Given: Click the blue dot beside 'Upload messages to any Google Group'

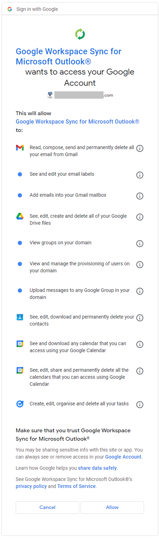Looking at the screenshot, I should tap(20, 291).
